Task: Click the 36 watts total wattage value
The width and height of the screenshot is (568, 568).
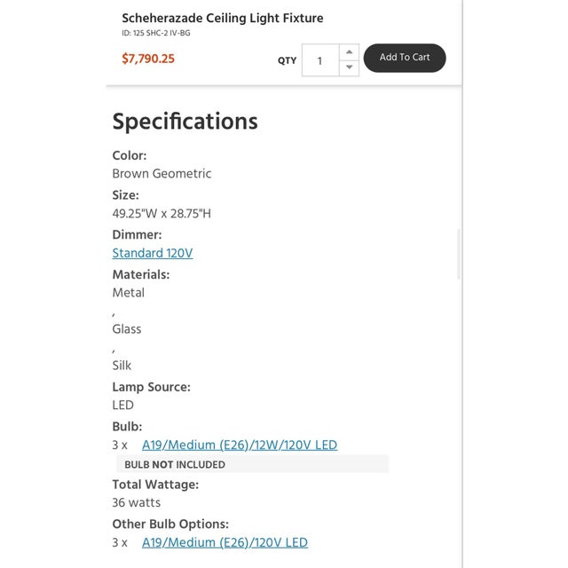Action: (137, 502)
